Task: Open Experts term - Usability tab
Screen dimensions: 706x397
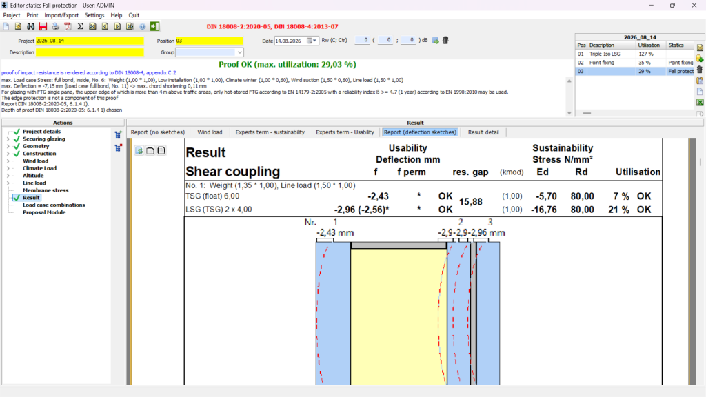Action: click(x=345, y=132)
